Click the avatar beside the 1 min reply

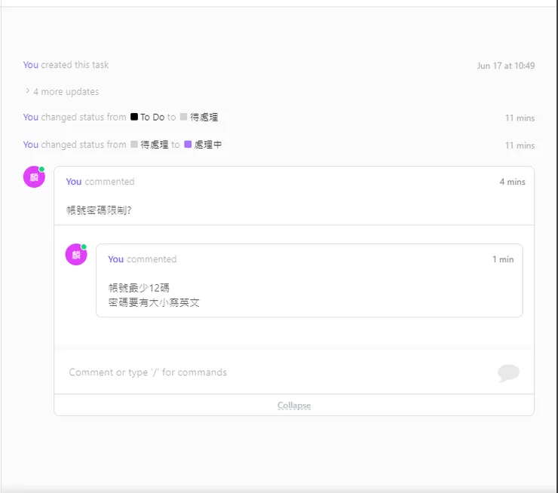[x=76, y=254]
